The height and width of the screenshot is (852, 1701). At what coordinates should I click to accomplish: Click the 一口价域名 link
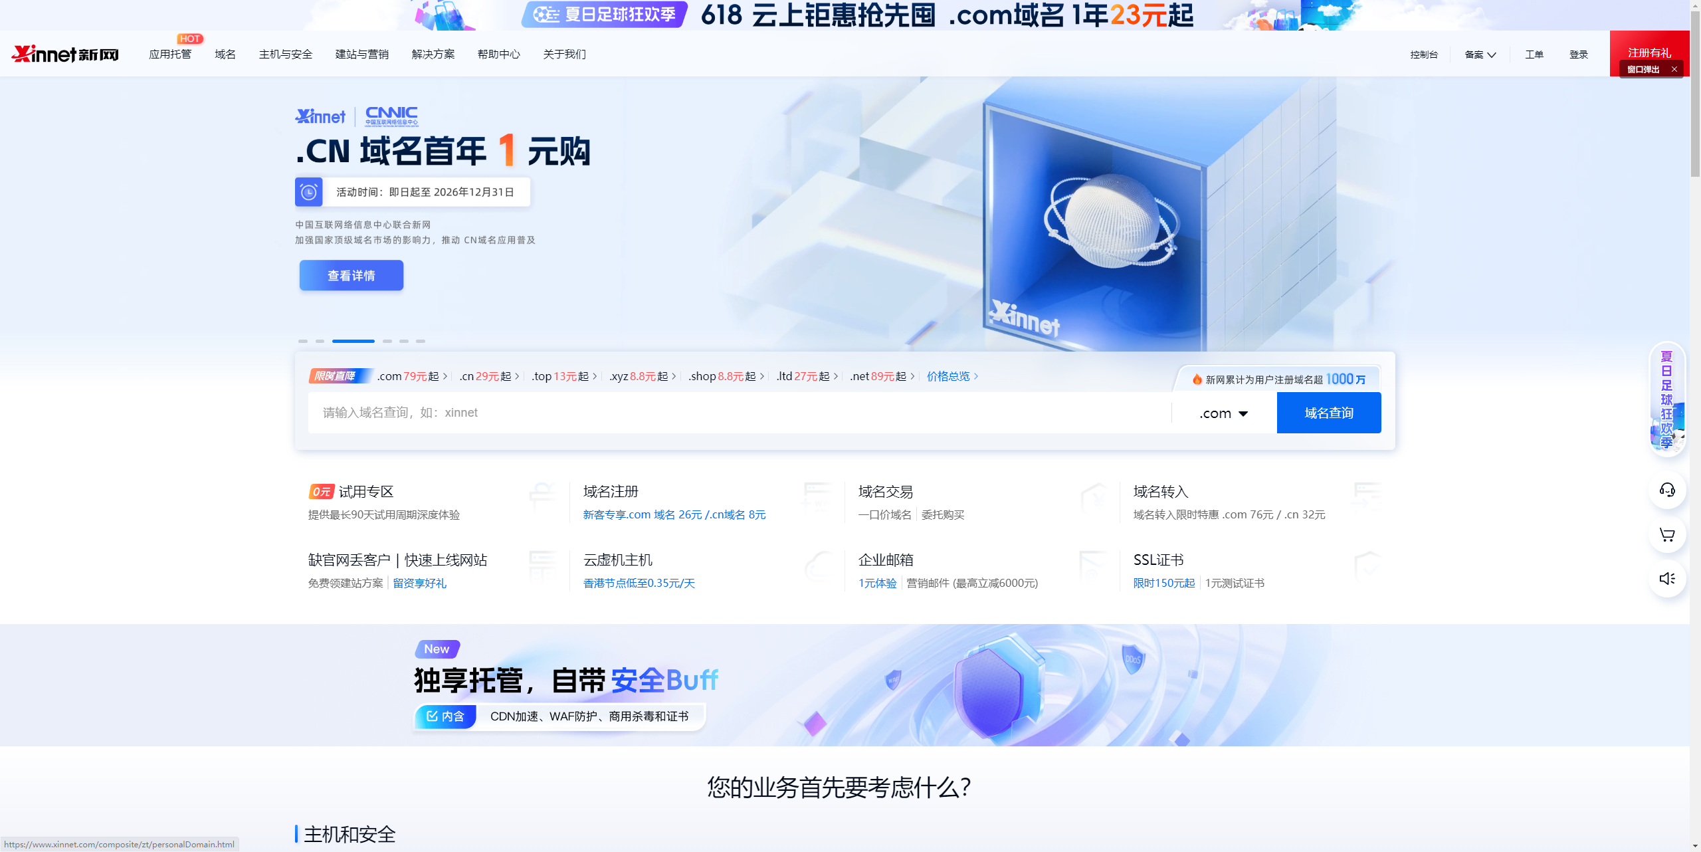pos(885,515)
